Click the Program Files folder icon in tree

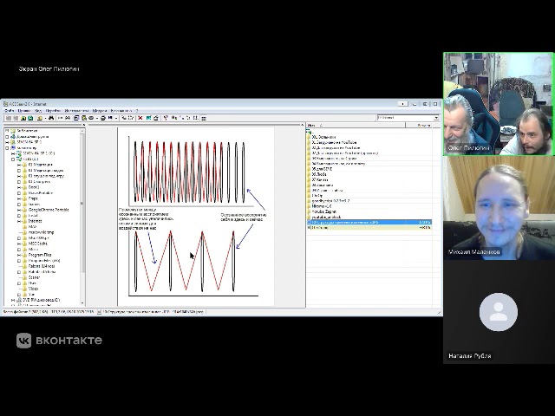click(24, 256)
